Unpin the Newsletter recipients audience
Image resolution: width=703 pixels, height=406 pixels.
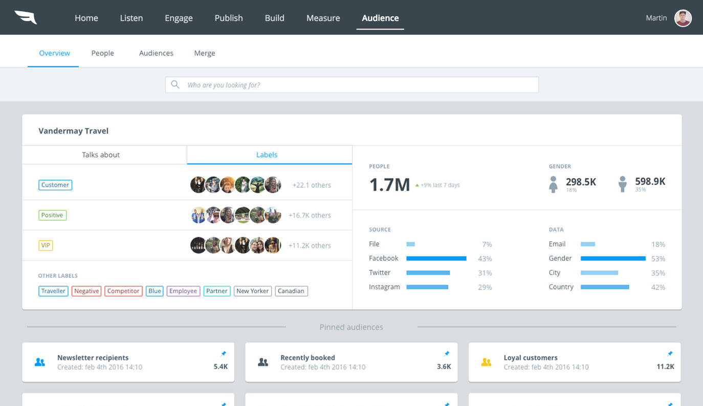point(224,353)
